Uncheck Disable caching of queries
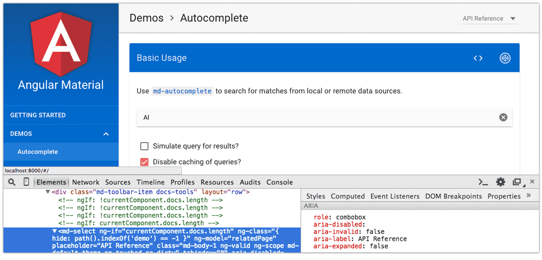The height and width of the screenshot is (260, 542). [144, 162]
